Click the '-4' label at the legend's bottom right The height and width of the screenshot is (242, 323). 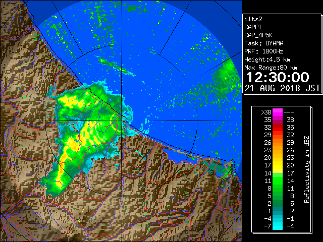pyautogui.click(x=290, y=226)
